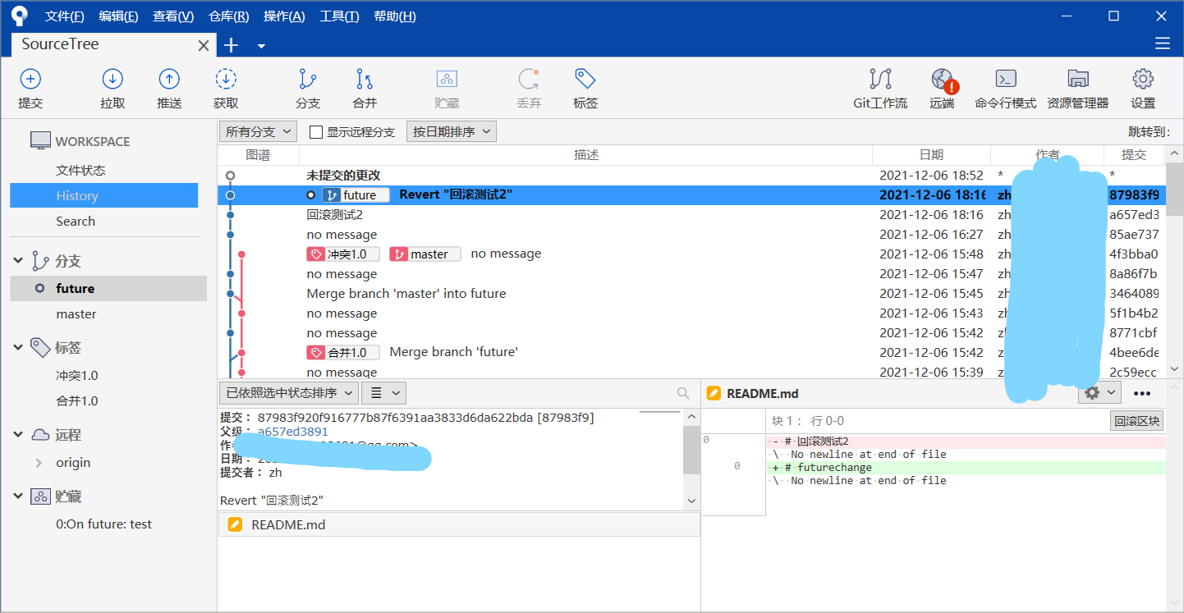Click the 描述 column header

(586, 155)
